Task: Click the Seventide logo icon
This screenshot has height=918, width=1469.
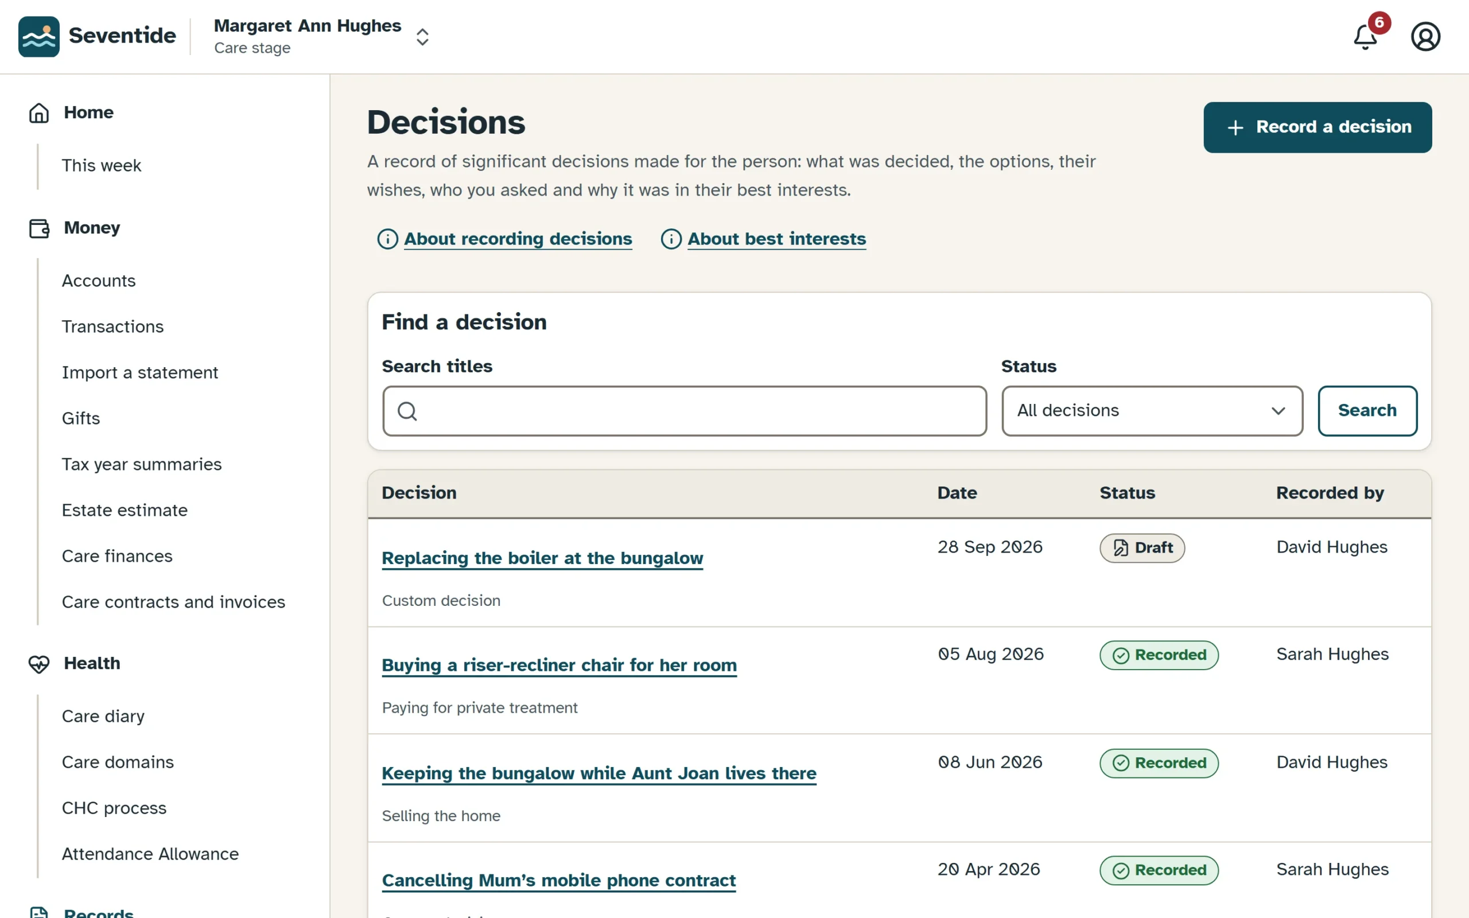Action: click(39, 36)
